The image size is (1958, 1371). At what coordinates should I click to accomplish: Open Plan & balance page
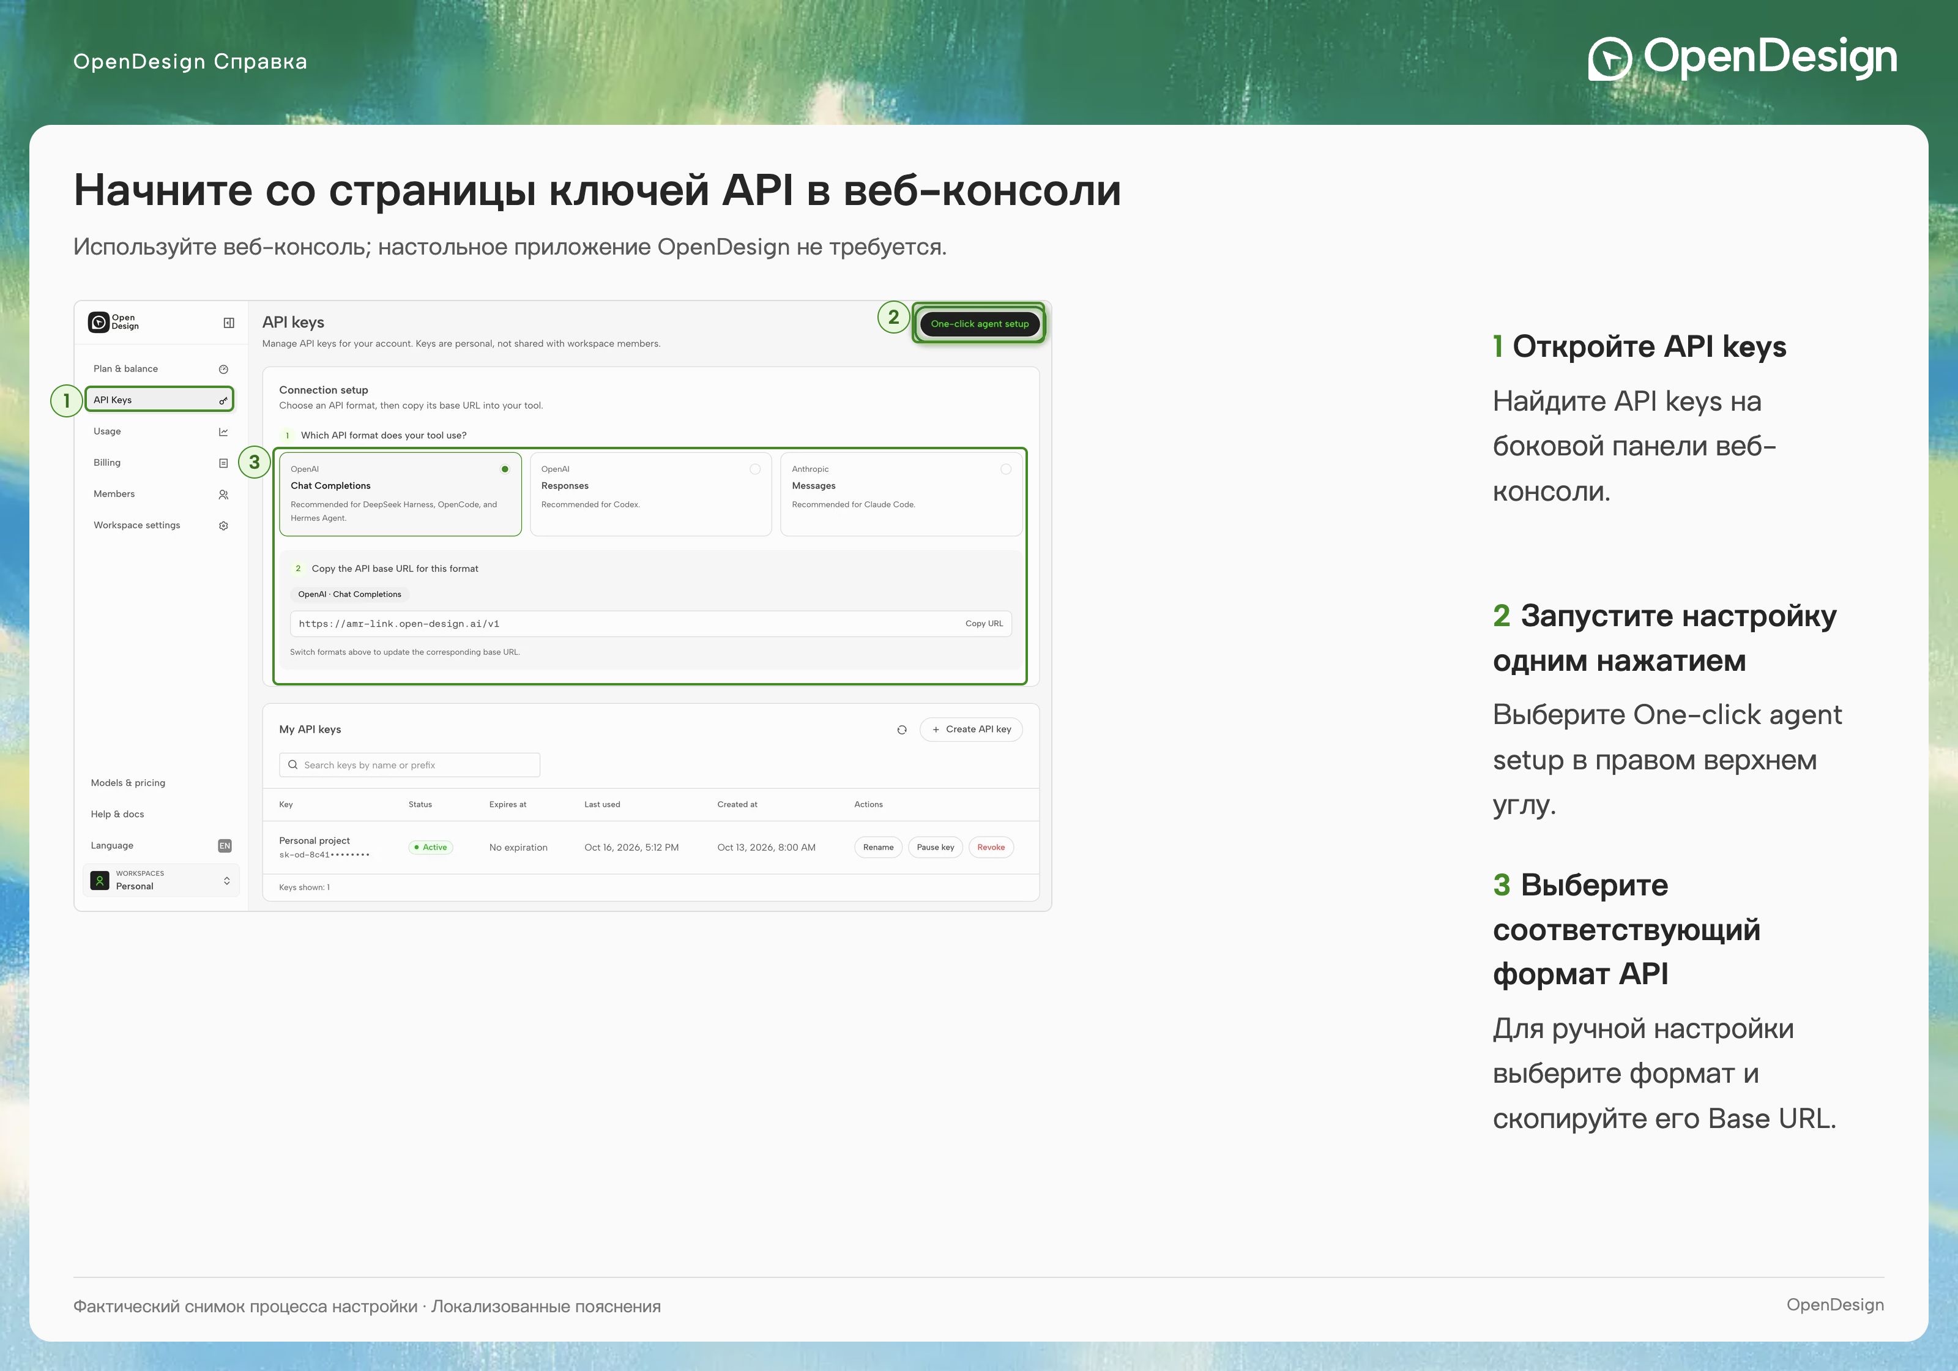click(160, 368)
